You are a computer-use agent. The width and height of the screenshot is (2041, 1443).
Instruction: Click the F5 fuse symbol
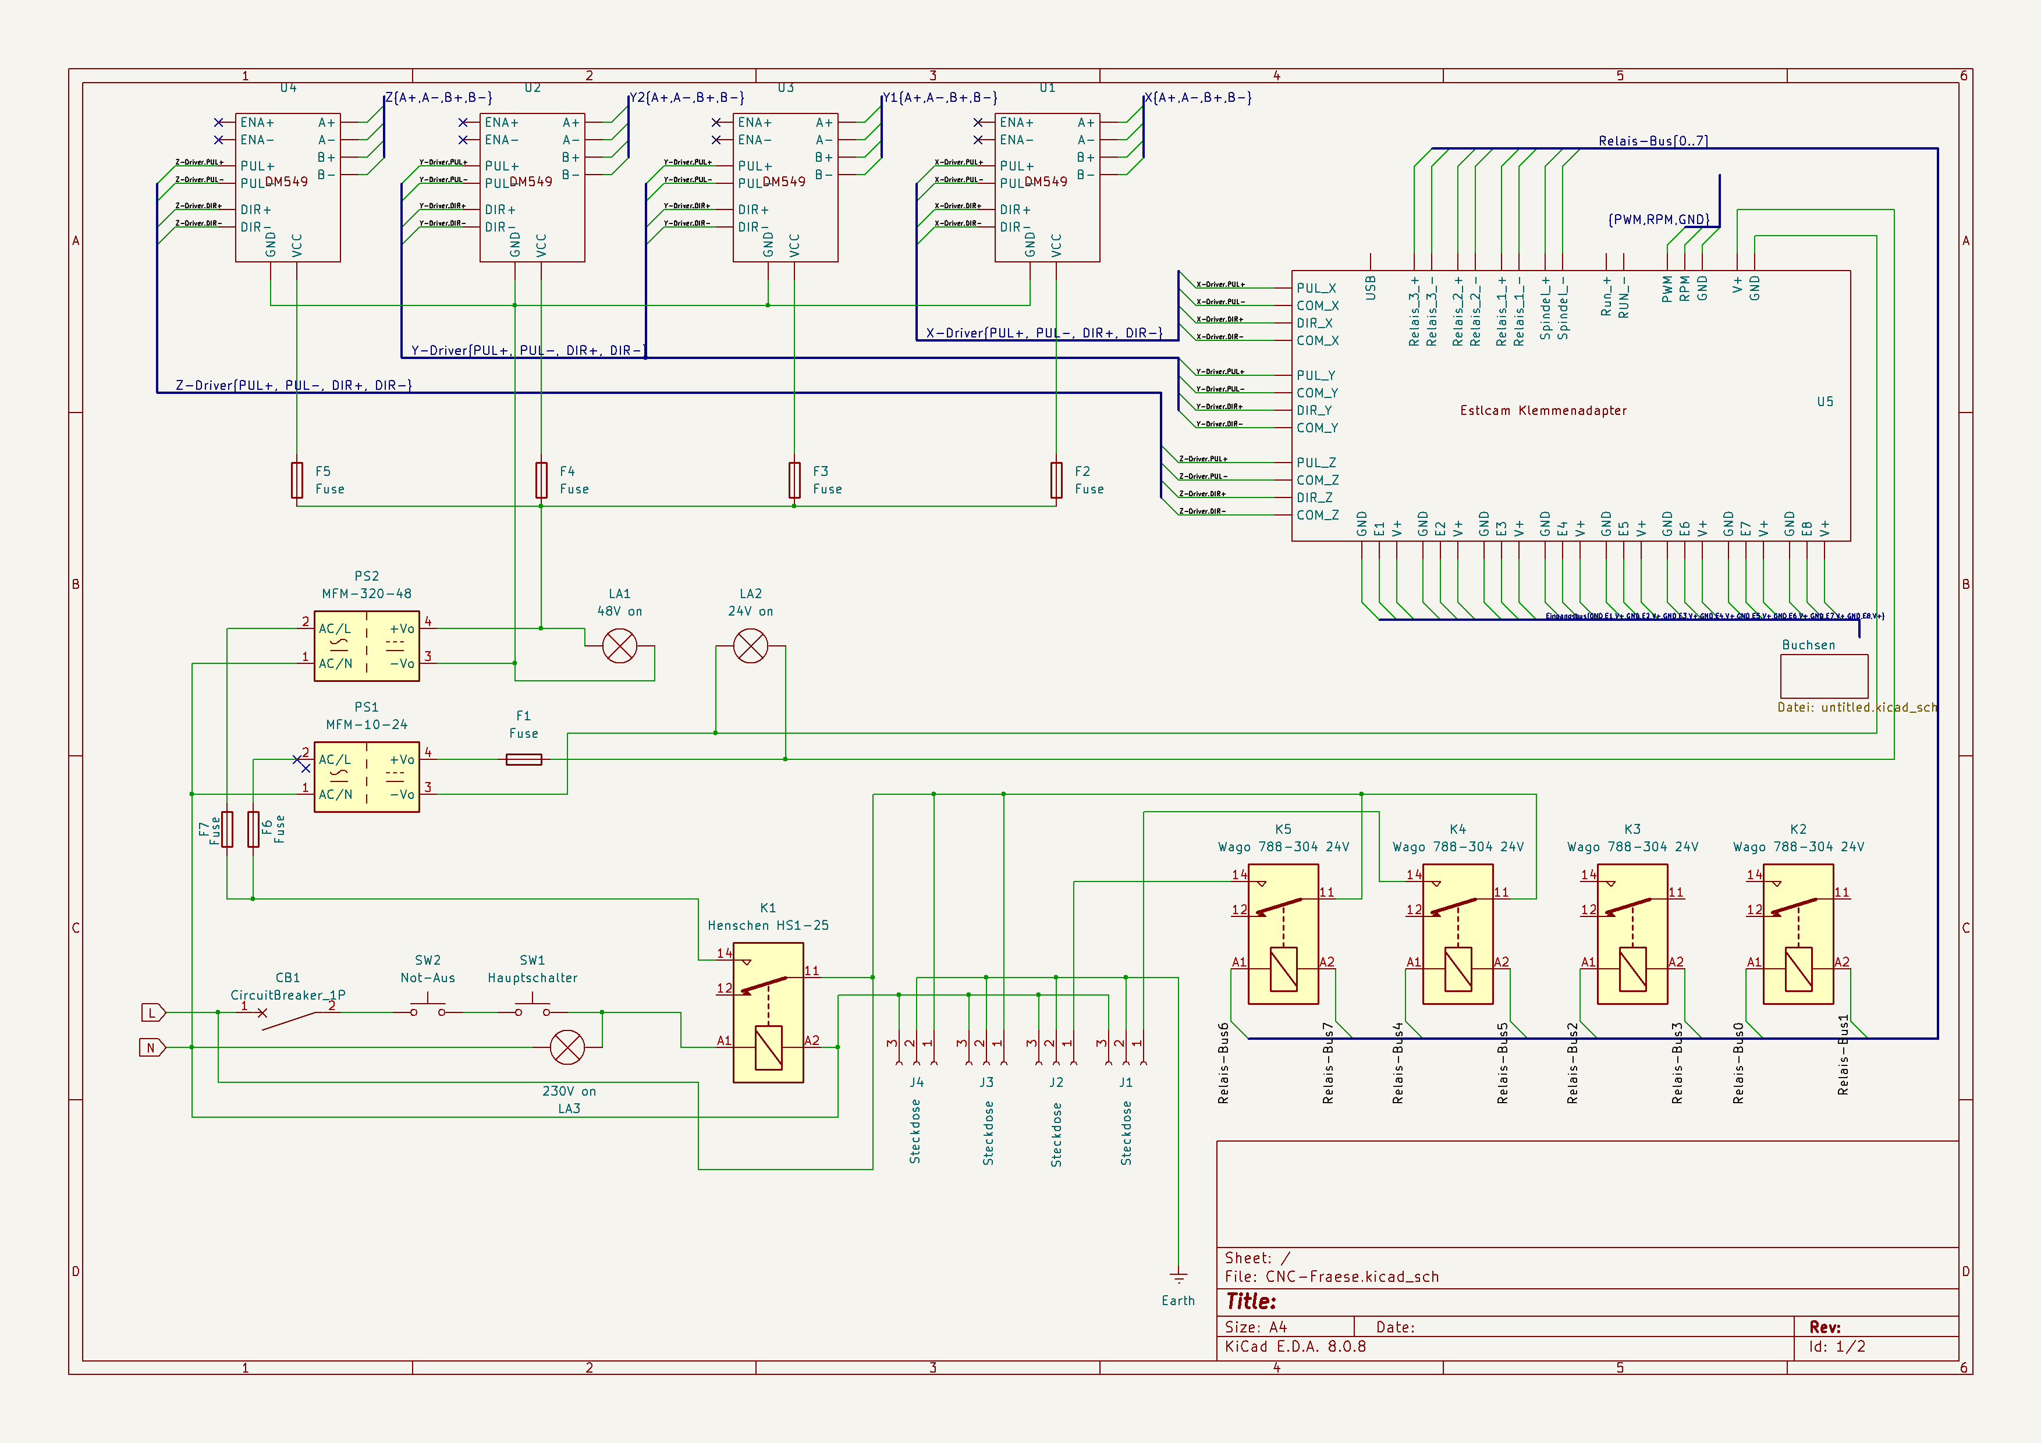point(297,480)
